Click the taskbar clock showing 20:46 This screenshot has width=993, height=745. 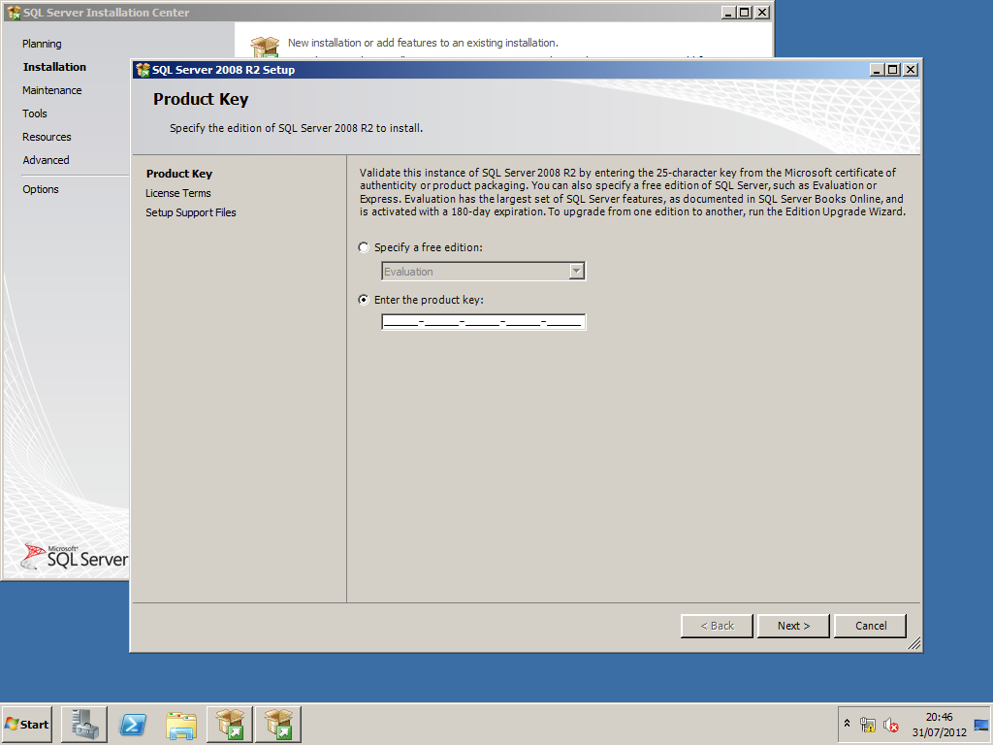pos(939,724)
